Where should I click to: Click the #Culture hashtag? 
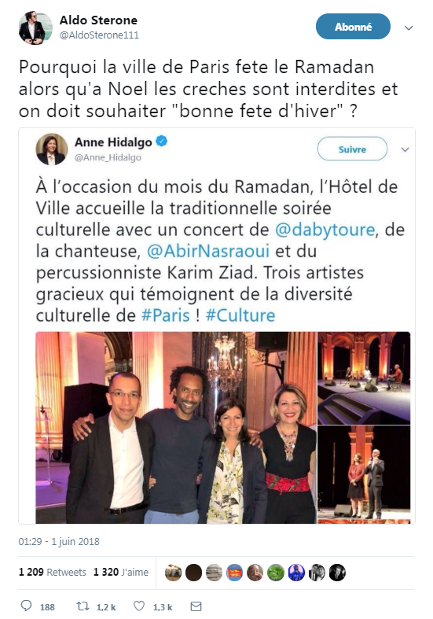click(240, 315)
